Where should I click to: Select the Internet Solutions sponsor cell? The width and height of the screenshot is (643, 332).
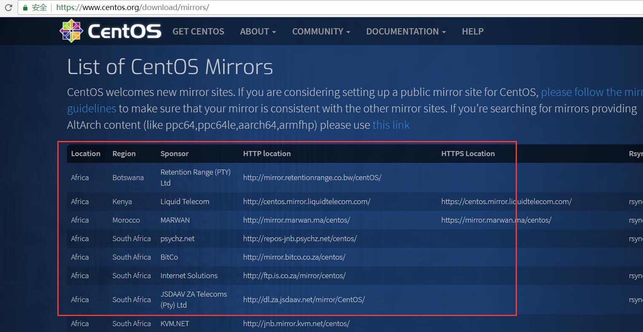pyautogui.click(x=189, y=276)
